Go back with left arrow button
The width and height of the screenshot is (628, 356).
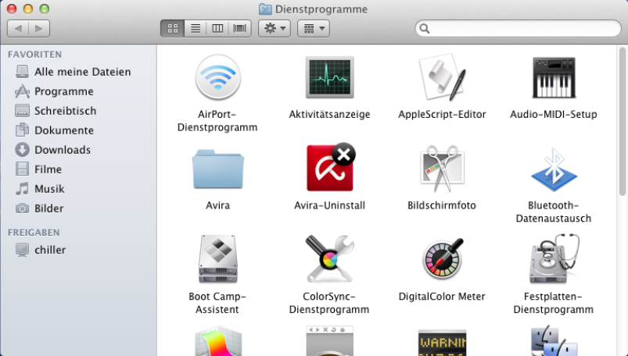point(18,28)
